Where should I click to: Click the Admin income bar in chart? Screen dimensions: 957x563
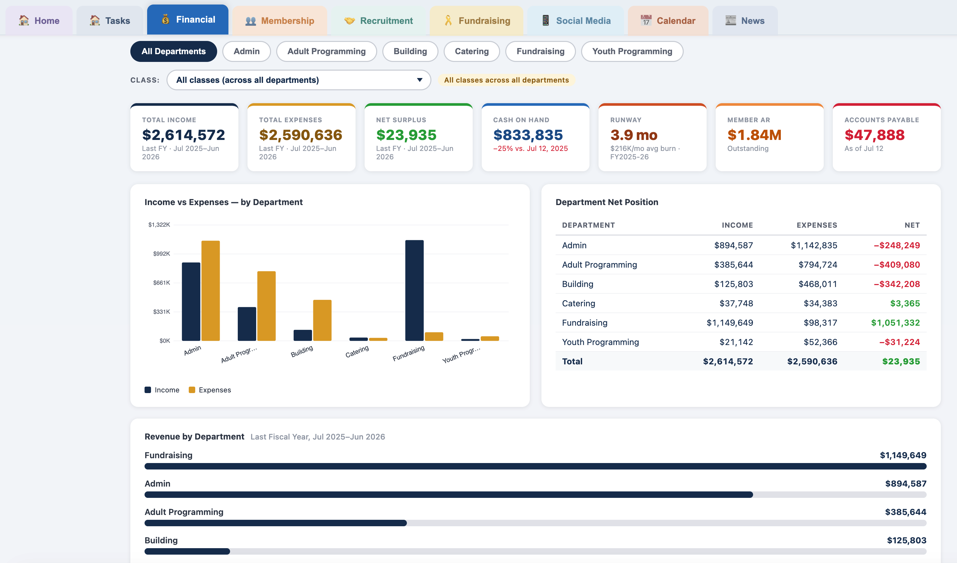pyautogui.click(x=191, y=302)
